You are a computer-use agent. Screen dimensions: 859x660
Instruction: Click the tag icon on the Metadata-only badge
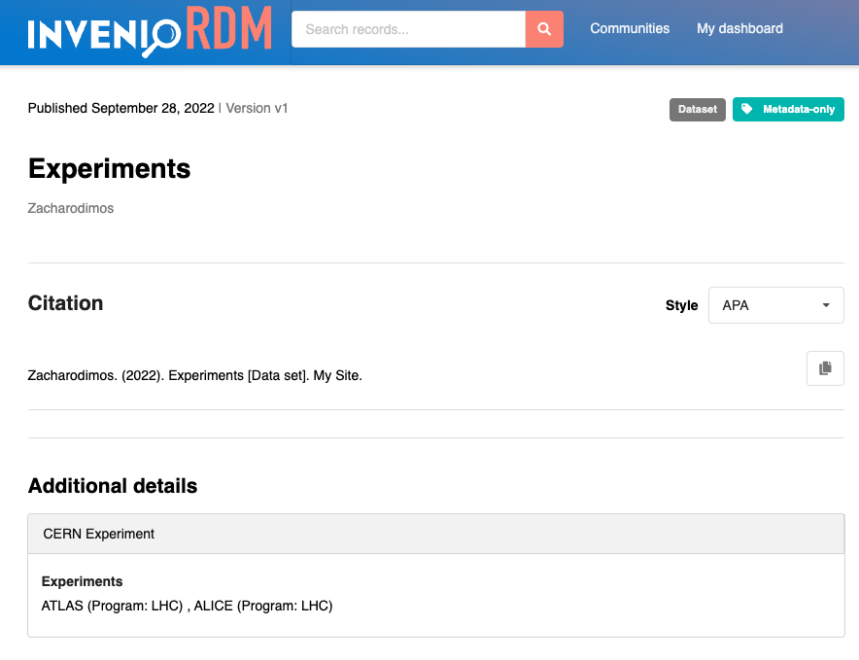tap(746, 110)
